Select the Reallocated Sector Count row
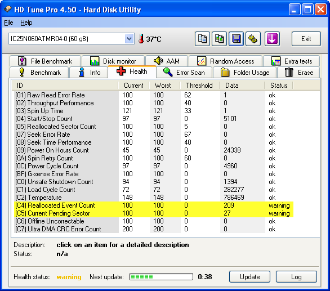The height and width of the screenshot is (291, 330). coord(154,127)
